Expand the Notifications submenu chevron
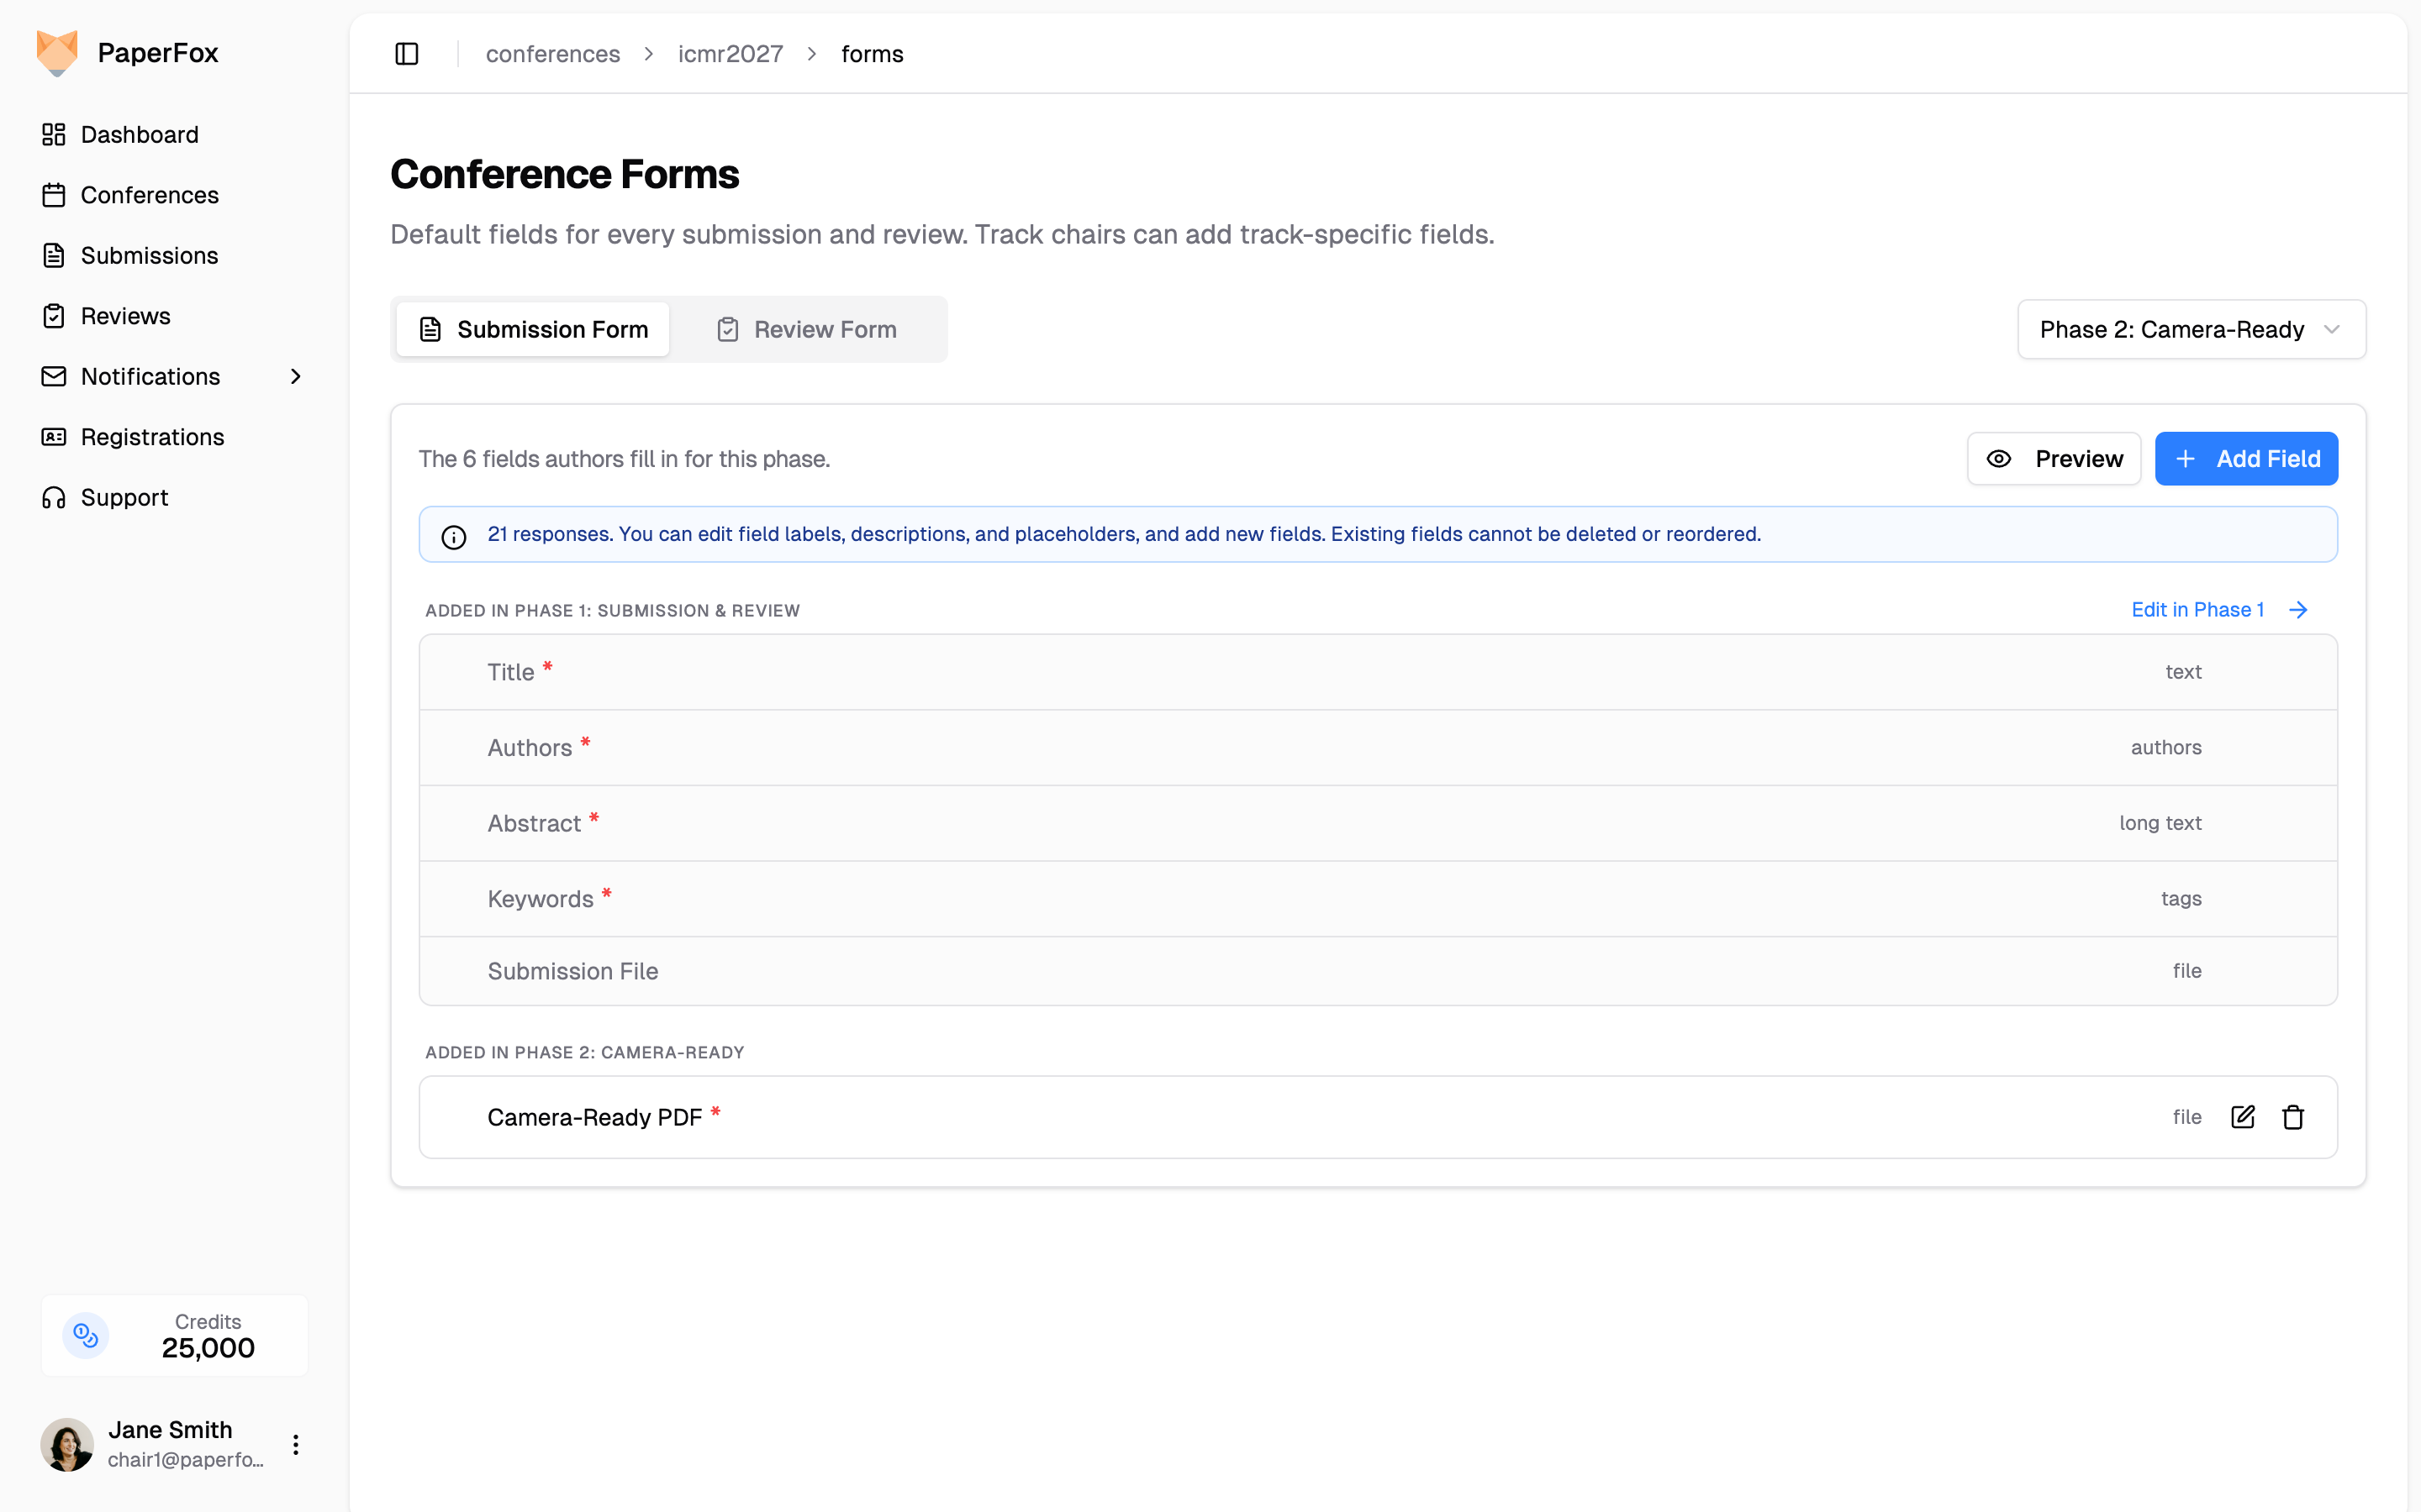The image size is (2421, 1512). click(295, 377)
